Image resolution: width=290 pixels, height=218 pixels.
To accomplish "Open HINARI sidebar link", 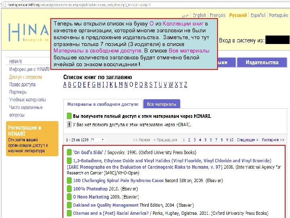I will click(x=16, y=61).
